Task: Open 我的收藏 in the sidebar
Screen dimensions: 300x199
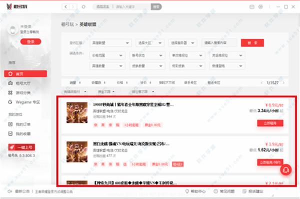Action: [x=19, y=134]
